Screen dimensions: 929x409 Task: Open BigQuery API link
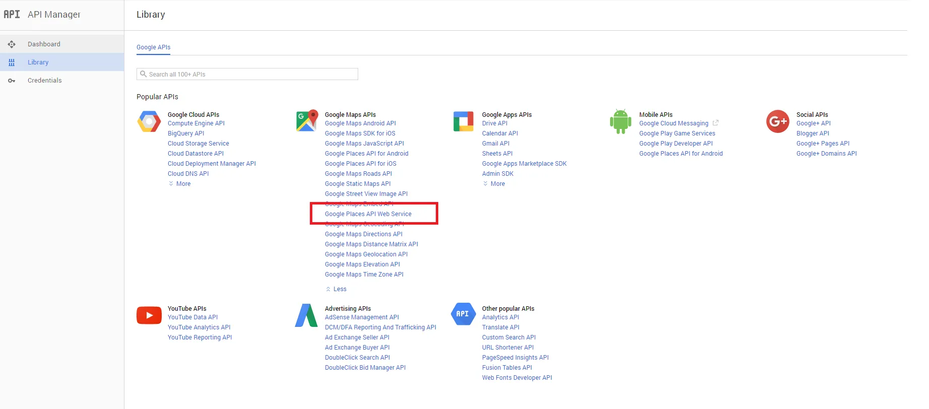pos(186,133)
